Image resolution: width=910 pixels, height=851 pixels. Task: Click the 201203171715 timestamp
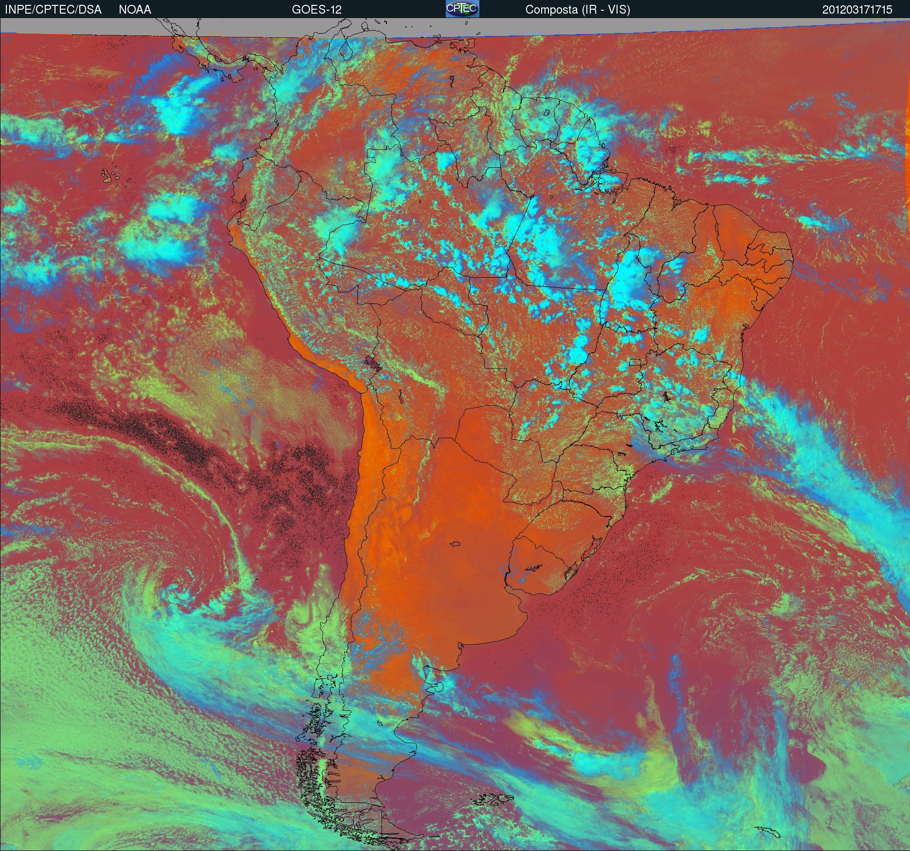pos(857,9)
